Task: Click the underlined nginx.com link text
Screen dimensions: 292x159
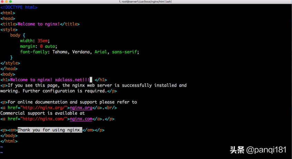Action: coord(81,119)
